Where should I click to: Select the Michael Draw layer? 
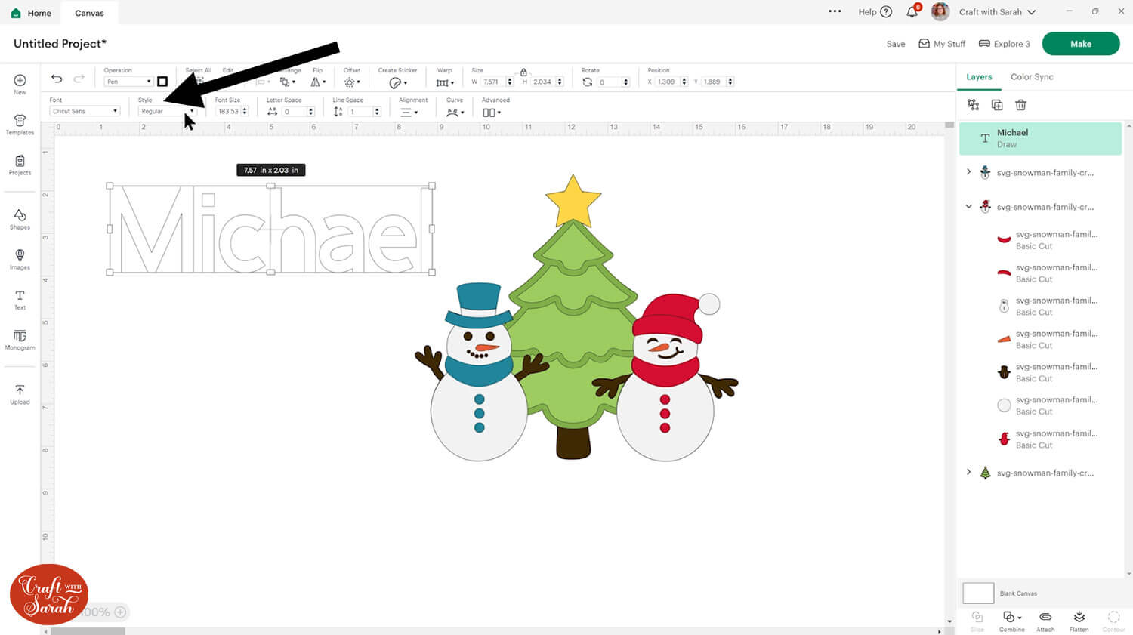pyautogui.click(x=1040, y=138)
